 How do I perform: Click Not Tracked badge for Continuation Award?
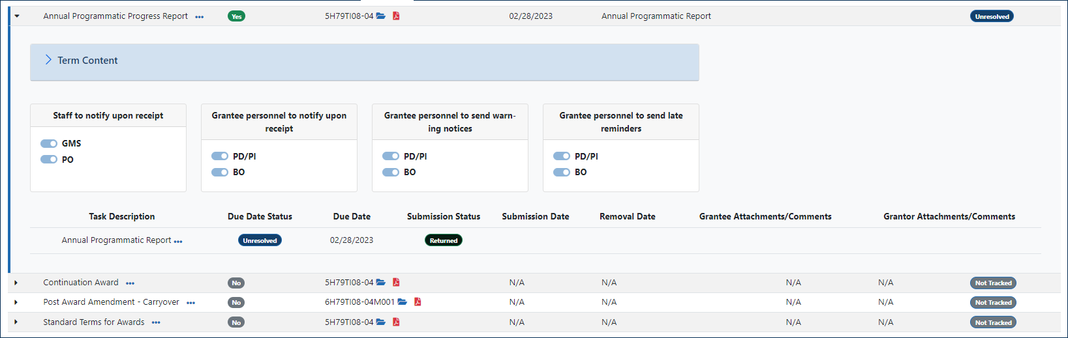coord(993,283)
